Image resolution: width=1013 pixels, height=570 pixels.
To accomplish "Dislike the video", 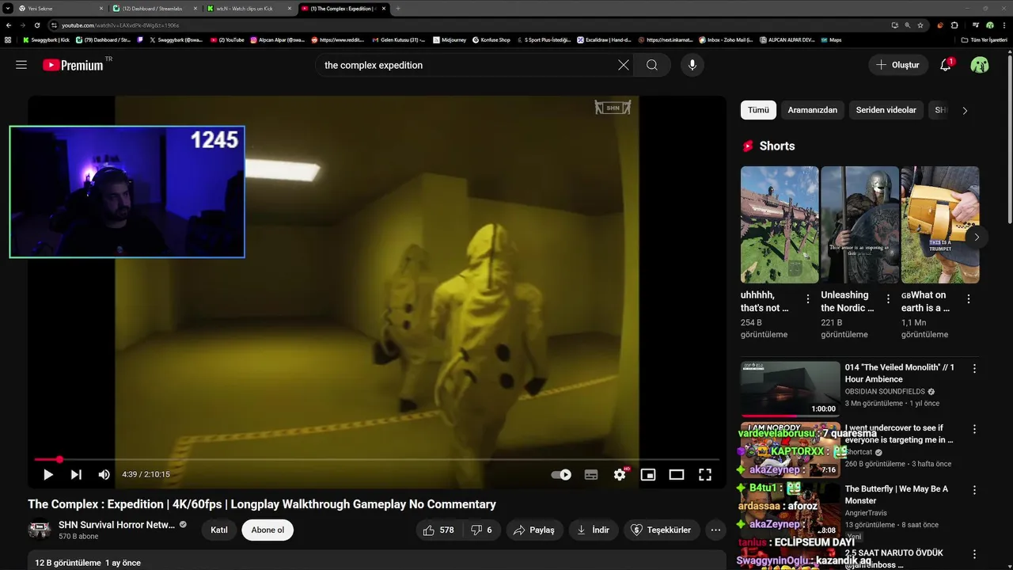I will coord(481,530).
